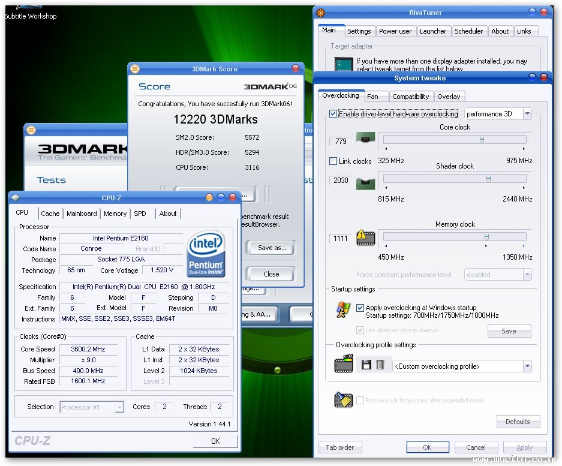Switch to RivaTuner Power user tab

click(x=395, y=31)
